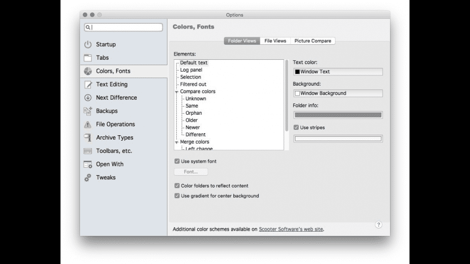Open the Toolbars, etc. section label
Image resolution: width=470 pixels, height=264 pixels.
(x=114, y=151)
